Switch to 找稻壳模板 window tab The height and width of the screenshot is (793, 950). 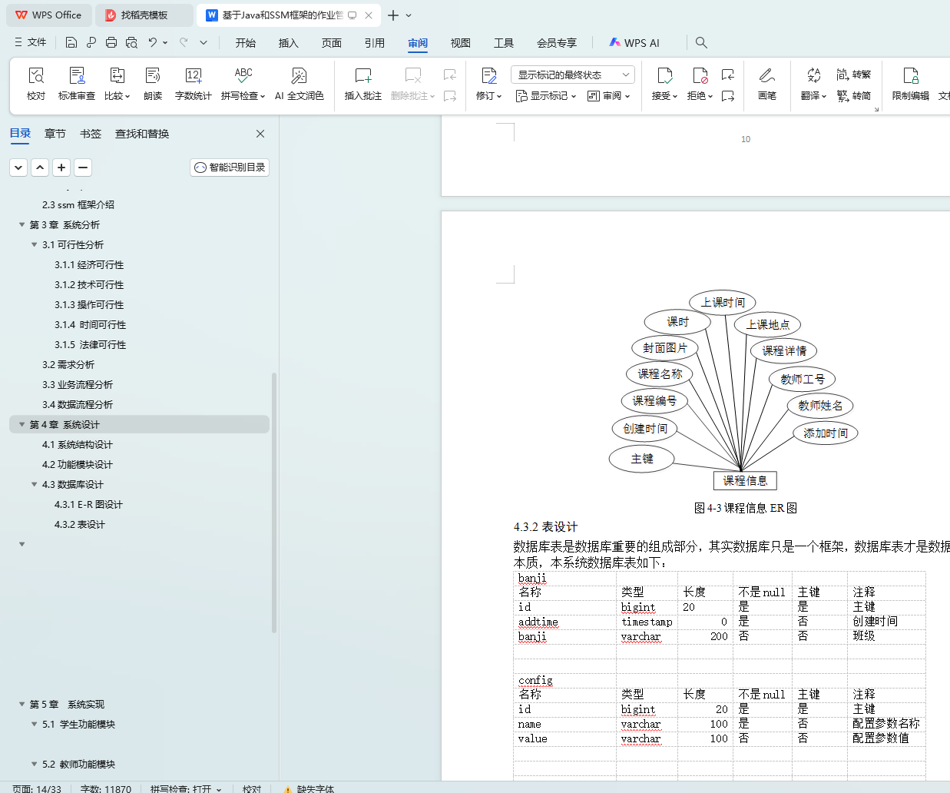(144, 15)
